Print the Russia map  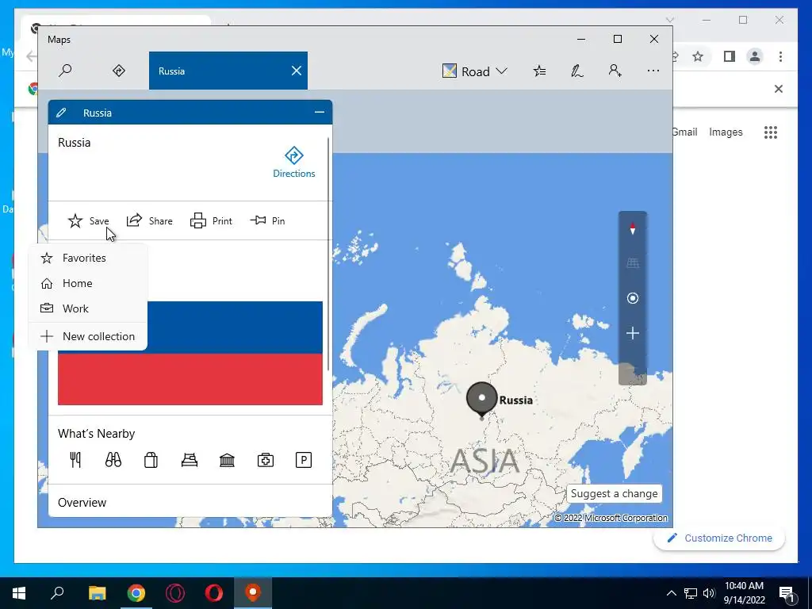coord(211,220)
